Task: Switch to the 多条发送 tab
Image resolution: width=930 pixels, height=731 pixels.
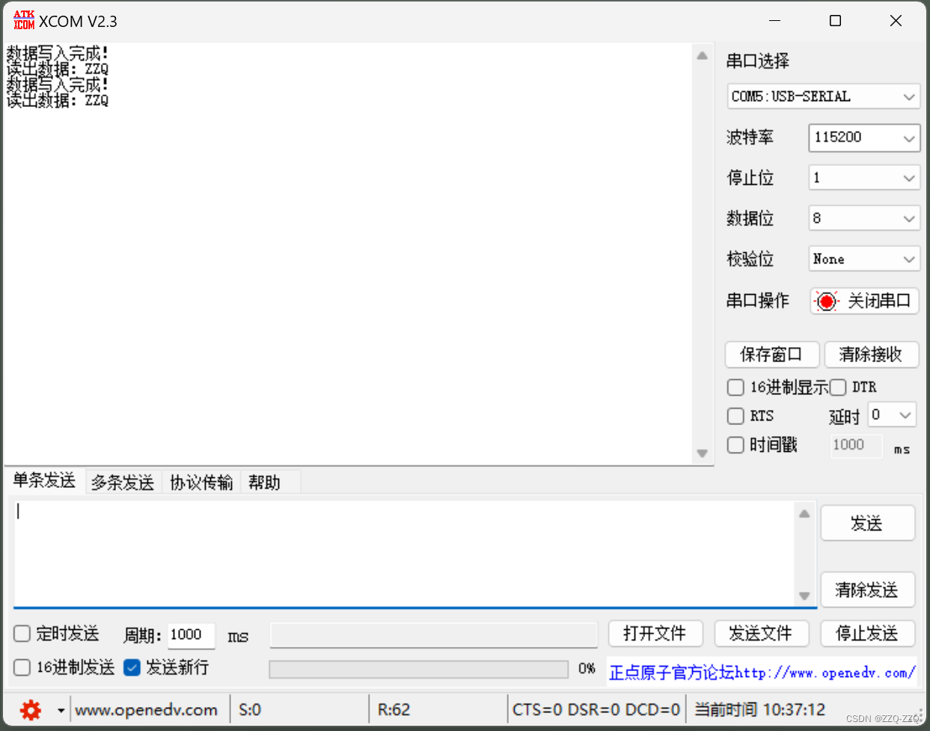Action: [x=122, y=482]
